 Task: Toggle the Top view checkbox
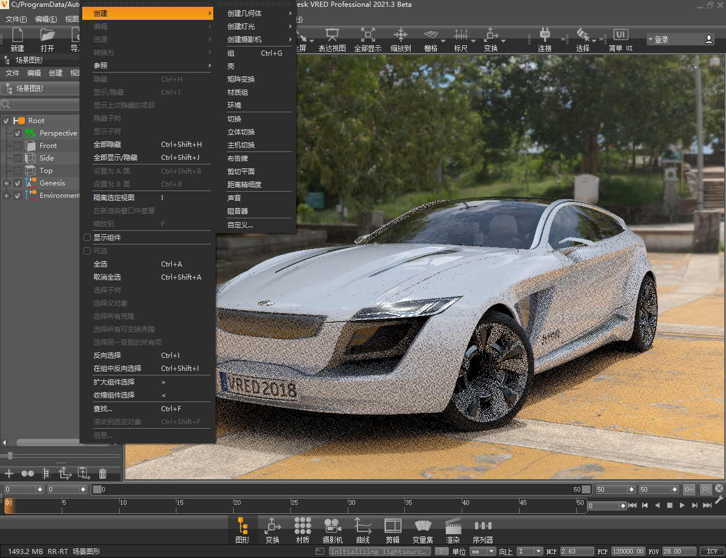[18, 171]
